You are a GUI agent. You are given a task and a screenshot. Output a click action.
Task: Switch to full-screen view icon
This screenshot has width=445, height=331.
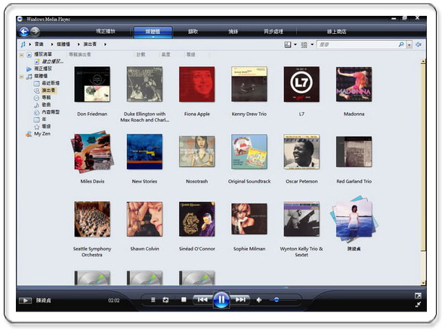coord(418,296)
